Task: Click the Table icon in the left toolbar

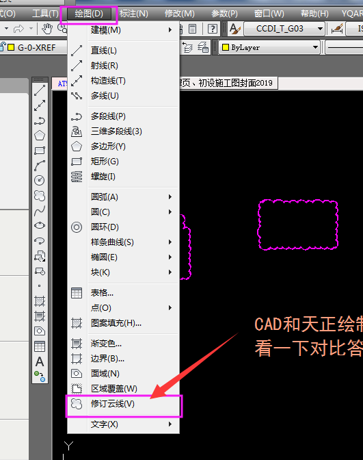Action: [x=40, y=346]
